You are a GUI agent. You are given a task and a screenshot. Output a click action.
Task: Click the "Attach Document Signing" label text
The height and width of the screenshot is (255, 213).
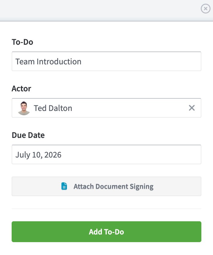pos(114,187)
